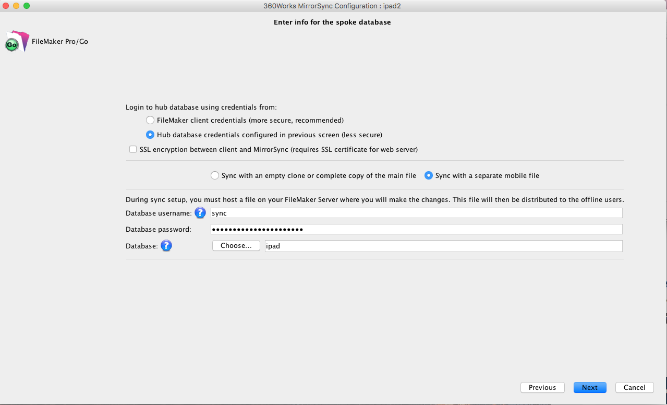The height and width of the screenshot is (405, 667).
Task: Click the MirrorSync Configuration title bar
Action: 333,6
